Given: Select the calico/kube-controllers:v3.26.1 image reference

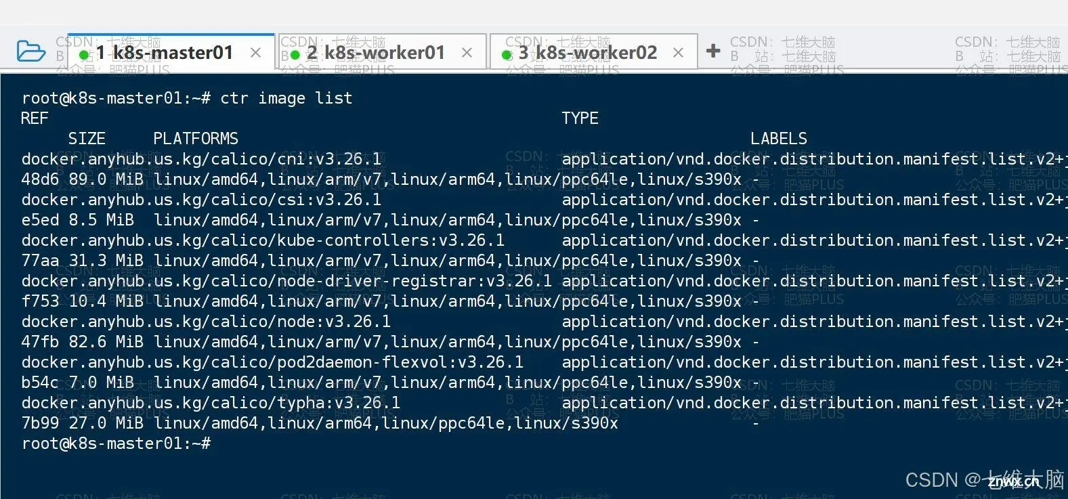Looking at the screenshot, I should pos(263,240).
